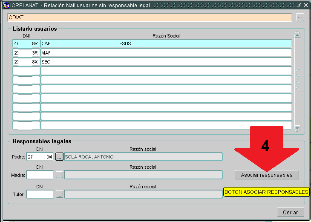Click the Cerrar button
Viewport: 311px width, 222px height.
(290, 212)
